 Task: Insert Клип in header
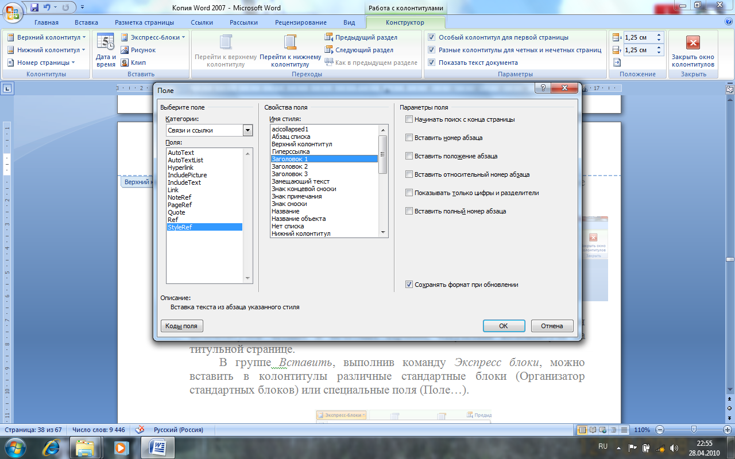tap(134, 63)
